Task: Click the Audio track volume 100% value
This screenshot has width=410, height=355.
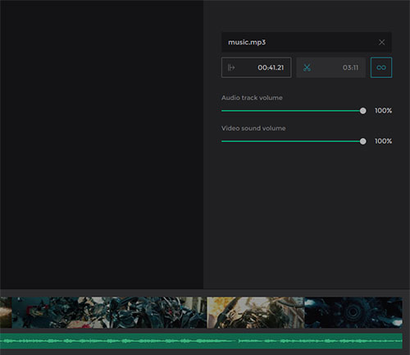Action: (383, 111)
